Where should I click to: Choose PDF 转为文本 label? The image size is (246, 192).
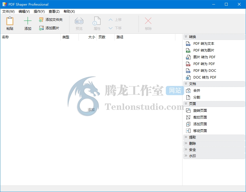coord(204,44)
